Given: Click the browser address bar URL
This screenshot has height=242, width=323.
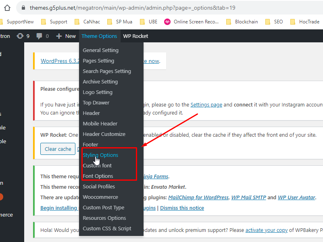Looking at the screenshot, I should coord(132,8).
